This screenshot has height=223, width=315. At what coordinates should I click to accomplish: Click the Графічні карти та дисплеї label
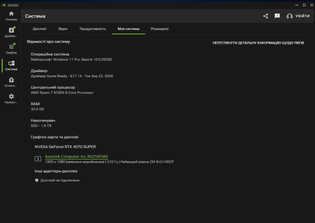pos(55,137)
